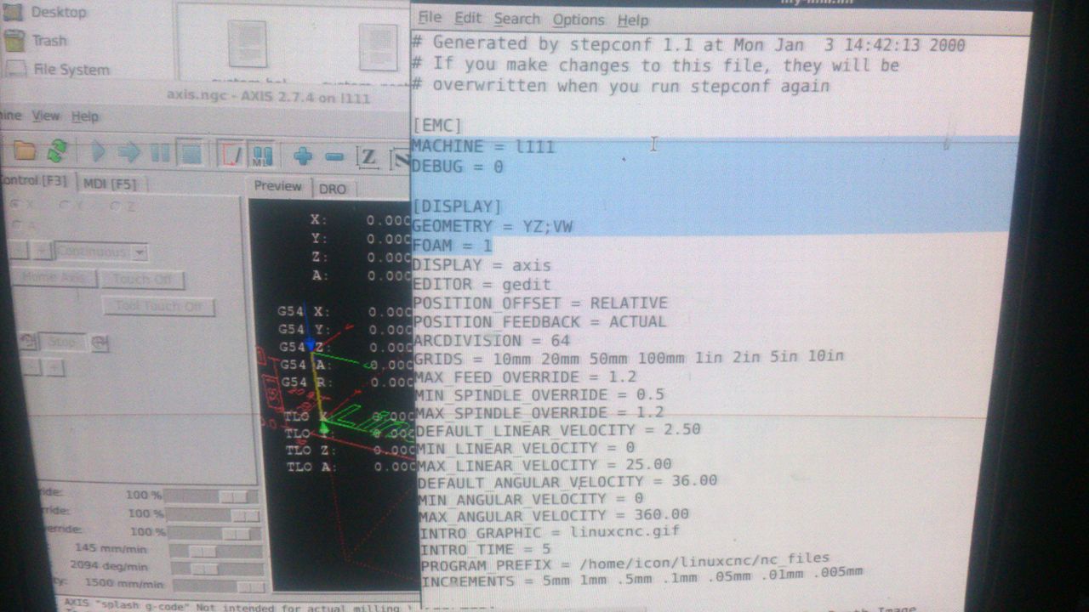Adjust the 145 mm/min jog speed slider
This screenshot has width=1089, height=612.
(x=216, y=551)
